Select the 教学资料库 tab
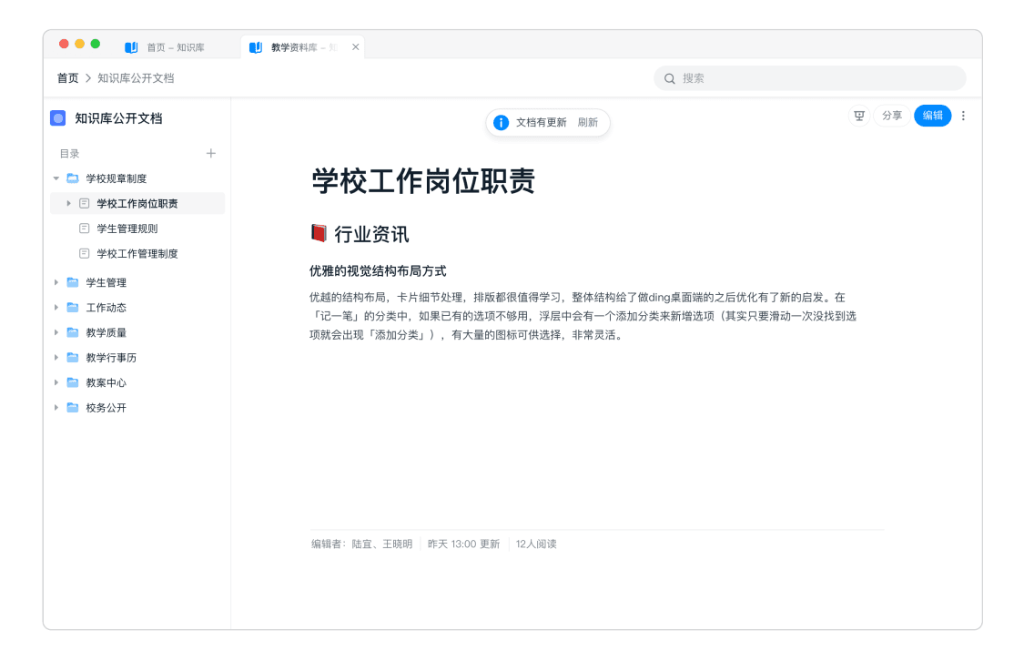Image resolution: width=1024 pixels, height=661 pixels. click(x=302, y=47)
